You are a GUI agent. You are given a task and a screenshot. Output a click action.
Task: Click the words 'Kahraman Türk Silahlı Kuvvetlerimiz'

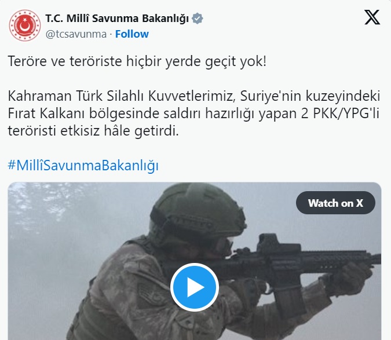coord(122,96)
